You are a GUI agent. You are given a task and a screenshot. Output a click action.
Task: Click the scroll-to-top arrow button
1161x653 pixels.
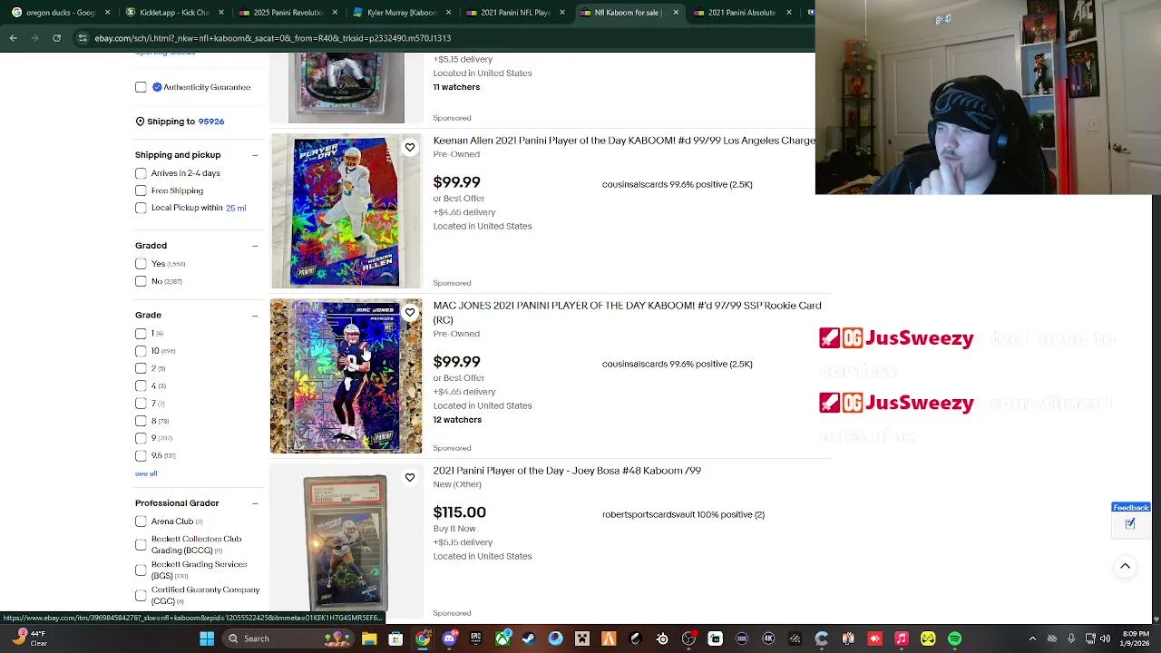click(1125, 566)
